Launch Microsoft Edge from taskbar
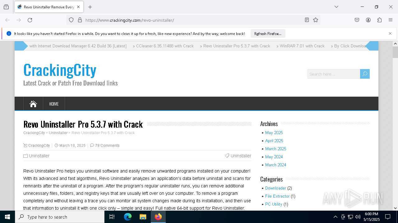The image size is (398, 223). (128, 217)
